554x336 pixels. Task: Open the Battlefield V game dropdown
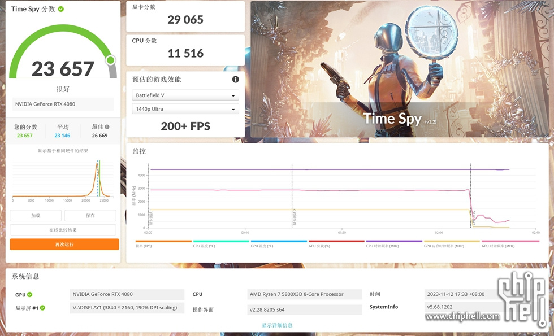tap(185, 95)
